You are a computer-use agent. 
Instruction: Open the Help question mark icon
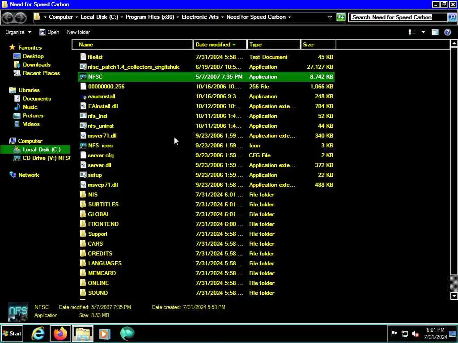[x=447, y=32]
